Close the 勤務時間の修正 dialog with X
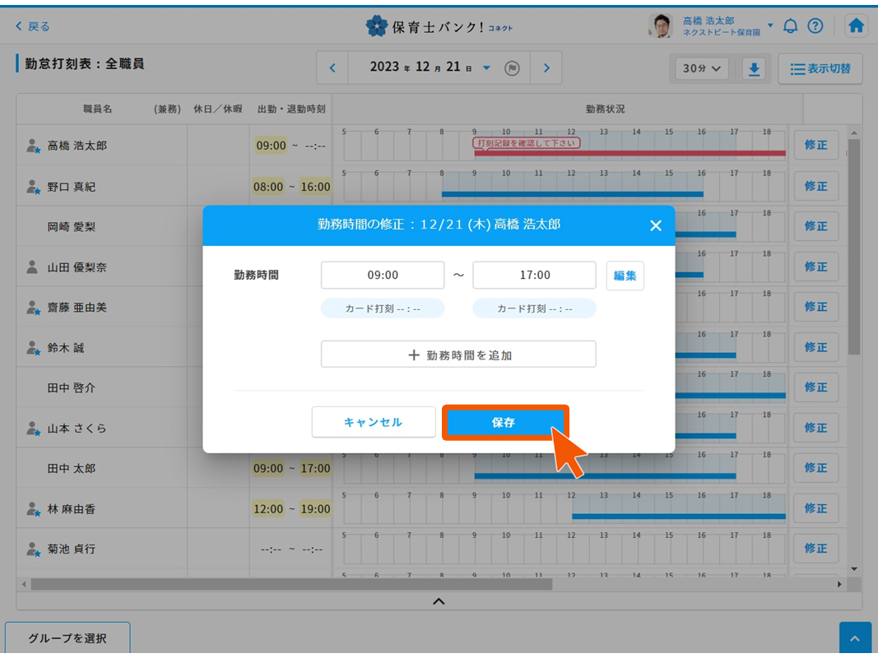 [655, 225]
